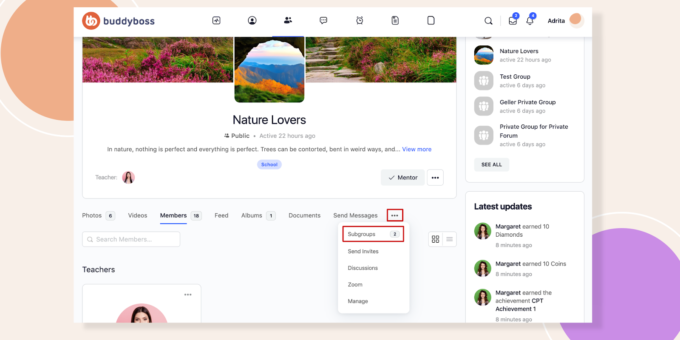Click the Adrita username
Screen dimensions: 680x340
click(x=556, y=21)
